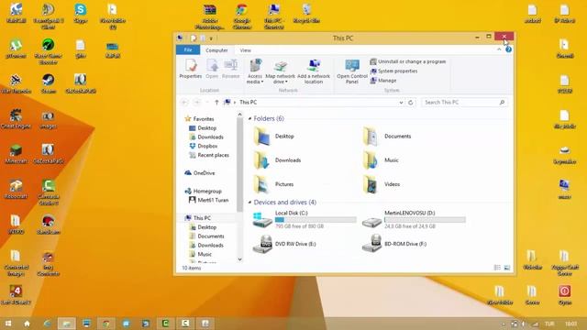Open Dropbox in navigation pane
Image resolution: width=587 pixels, height=330 pixels.
[204, 146]
